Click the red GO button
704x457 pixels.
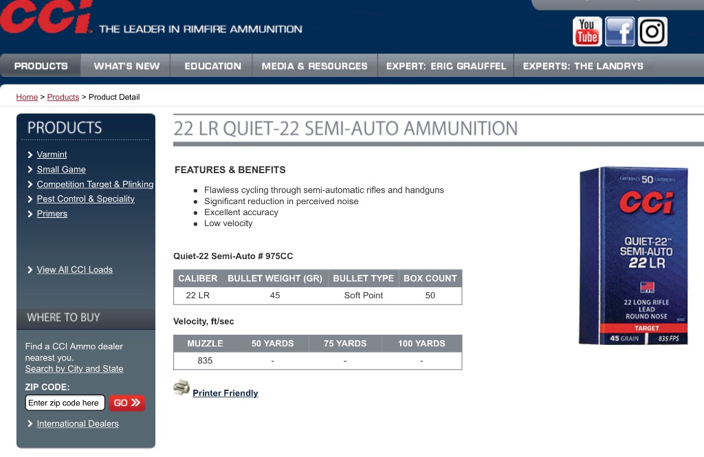pos(126,403)
